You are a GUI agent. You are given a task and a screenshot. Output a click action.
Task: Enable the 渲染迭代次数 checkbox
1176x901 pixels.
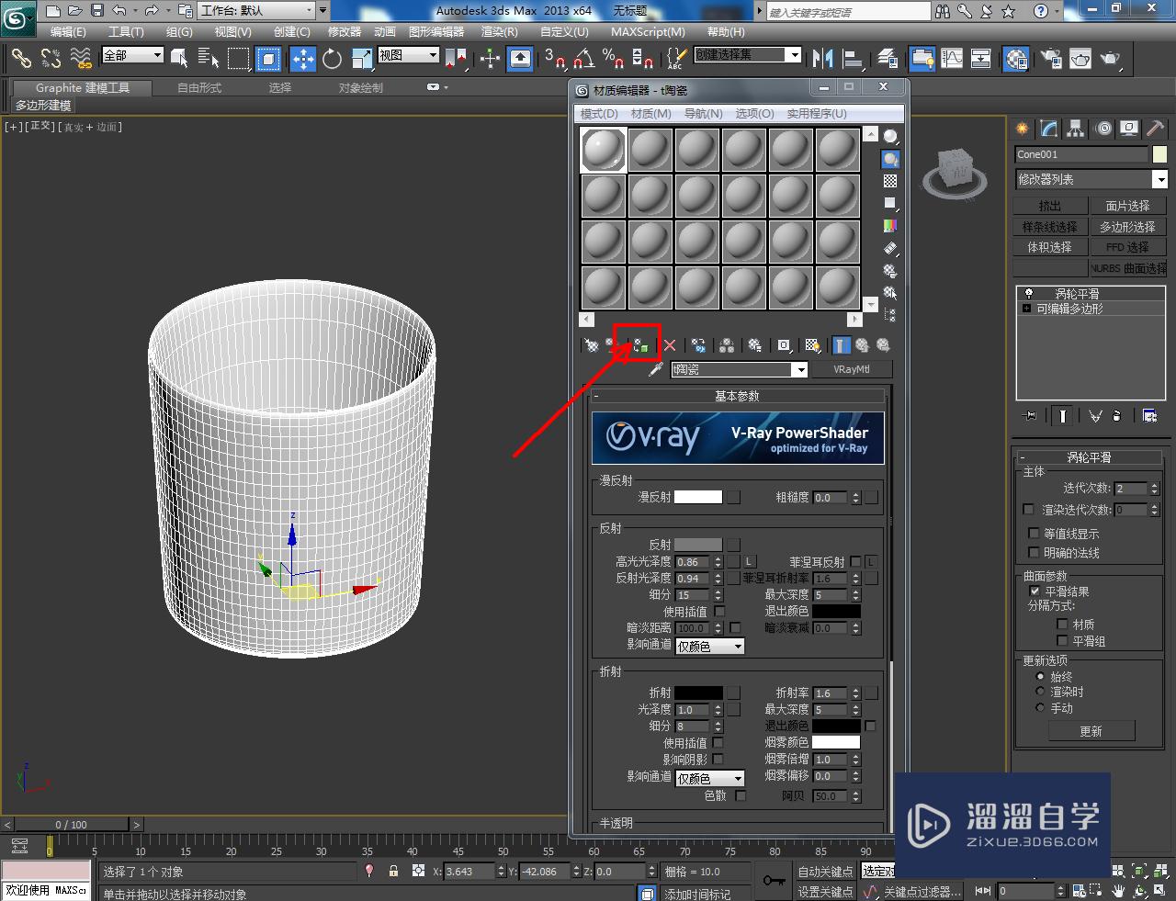coord(1029,509)
